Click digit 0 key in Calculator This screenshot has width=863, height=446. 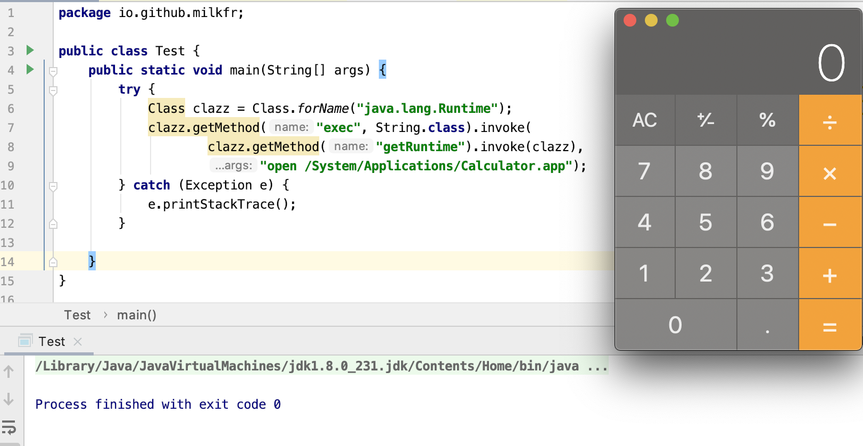point(676,325)
